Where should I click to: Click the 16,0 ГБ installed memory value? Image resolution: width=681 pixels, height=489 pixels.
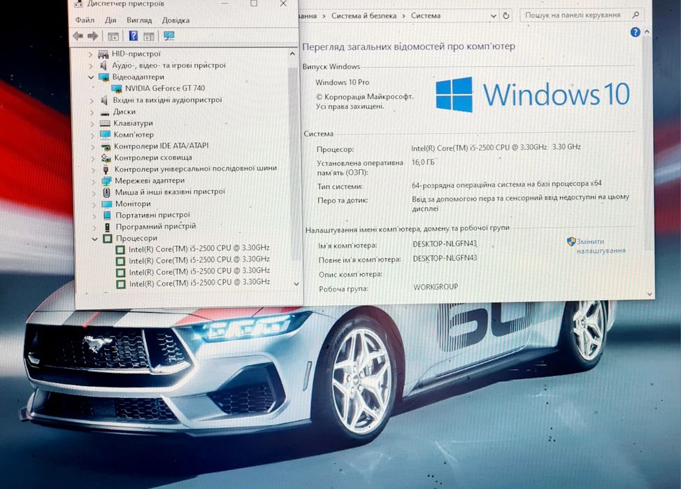(422, 162)
